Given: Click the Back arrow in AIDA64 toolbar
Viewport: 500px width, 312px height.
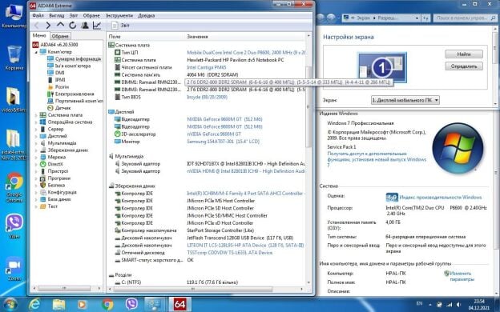Looking at the screenshot, I should [36, 26].
